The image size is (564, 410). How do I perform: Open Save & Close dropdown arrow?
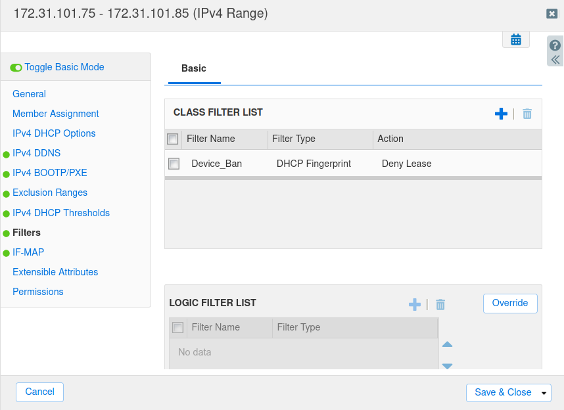(x=544, y=393)
